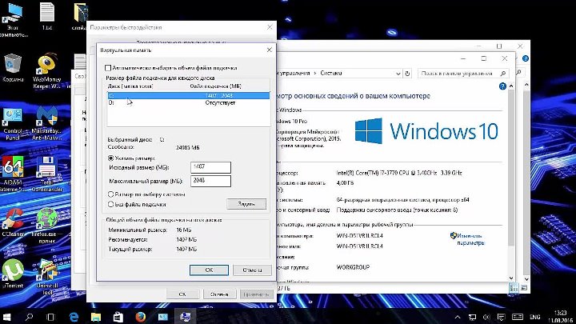Confirm Virtual Memory dialog with OK

pos(209,270)
